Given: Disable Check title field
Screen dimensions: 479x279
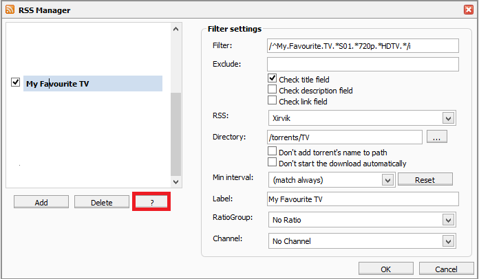Looking at the screenshot, I should (x=272, y=78).
